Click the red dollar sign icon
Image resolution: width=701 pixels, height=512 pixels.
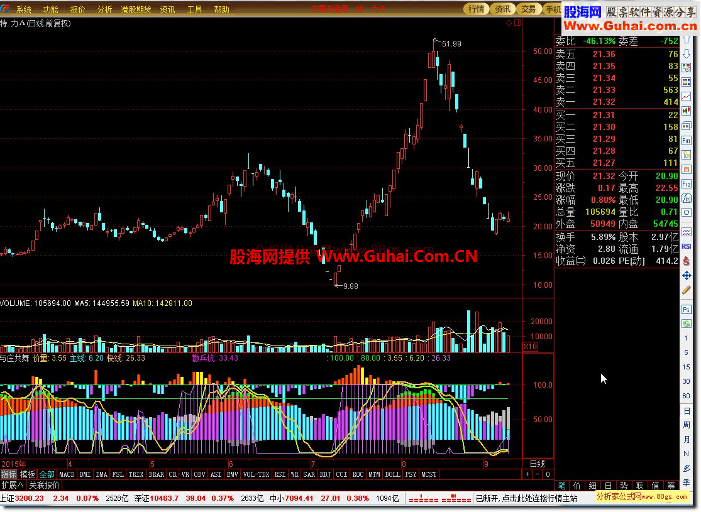click(687, 261)
